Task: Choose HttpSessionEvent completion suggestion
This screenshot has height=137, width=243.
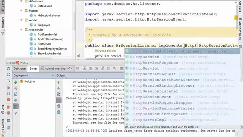Action: click(182, 97)
